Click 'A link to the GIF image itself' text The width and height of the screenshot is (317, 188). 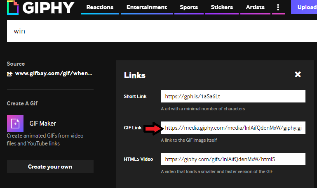pos(189,140)
